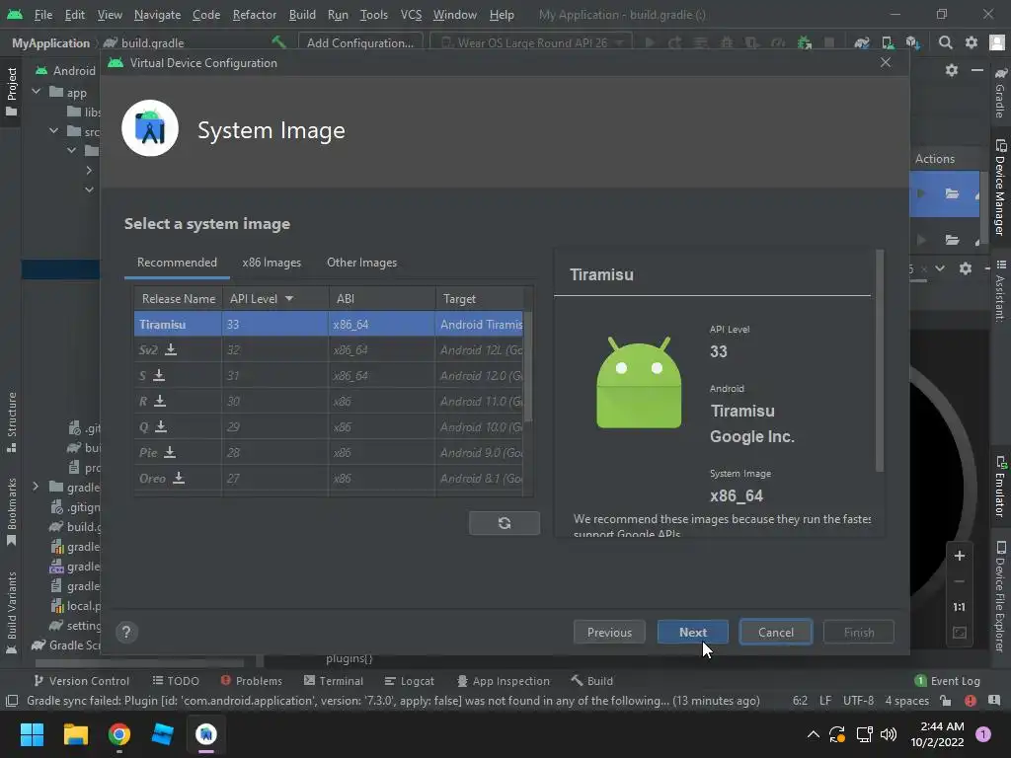The height and width of the screenshot is (758, 1011).
Task: Sort by API Level column dropdown arrow
Action: 289,298
